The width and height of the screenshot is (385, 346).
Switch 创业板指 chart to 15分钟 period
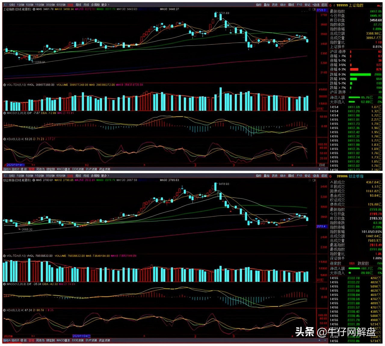click(39, 176)
